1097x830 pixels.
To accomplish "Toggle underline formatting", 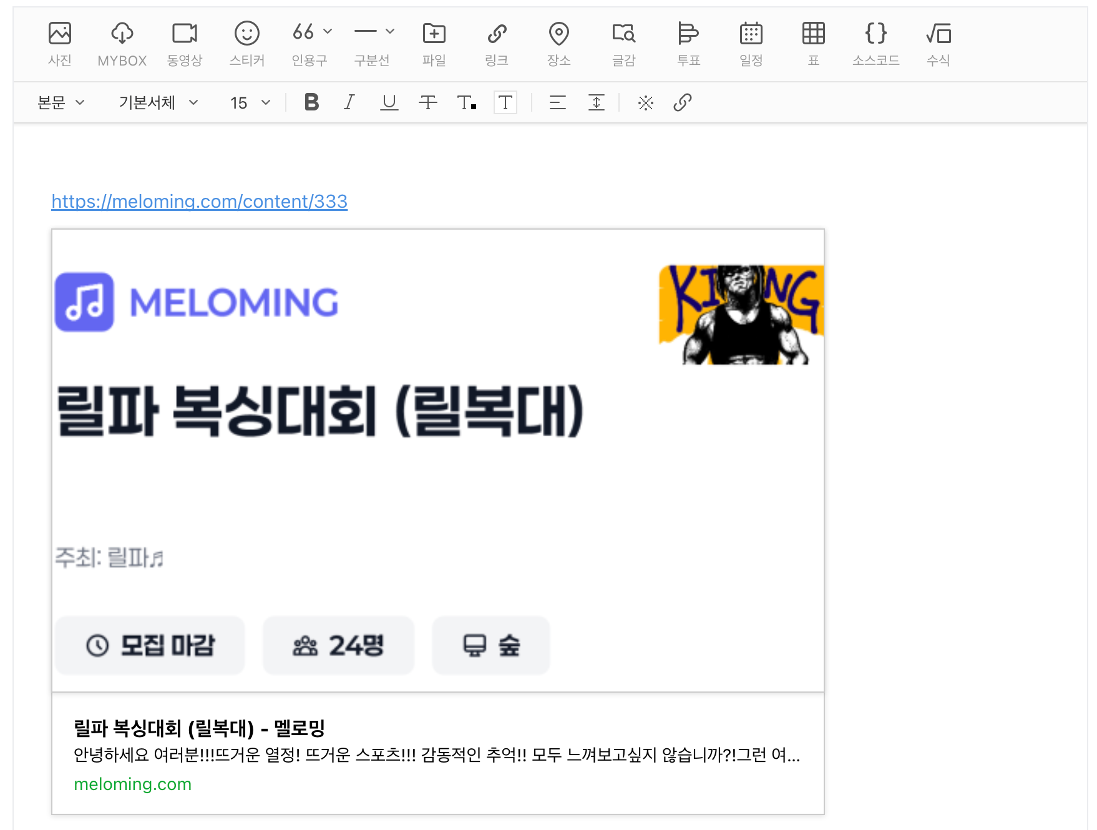I will tap(389, 102).
